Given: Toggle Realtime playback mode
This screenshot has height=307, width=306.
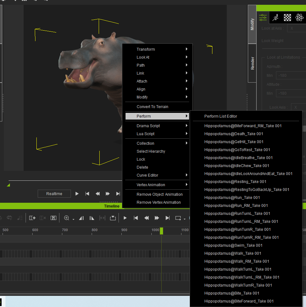Looking at the screenshot, I should pos(54,194).
